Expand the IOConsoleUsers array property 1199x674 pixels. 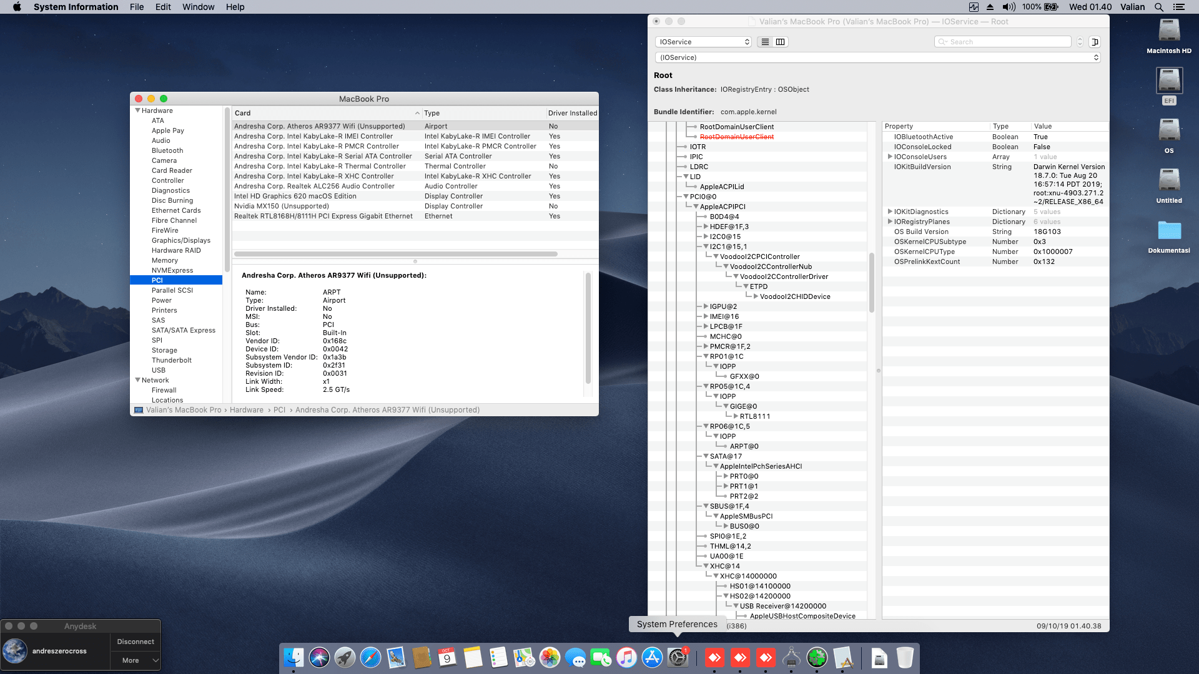pyautogui.click(x=890, y=157)
